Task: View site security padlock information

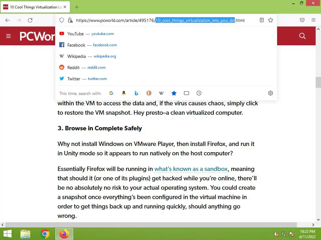Action: point(70,20)
